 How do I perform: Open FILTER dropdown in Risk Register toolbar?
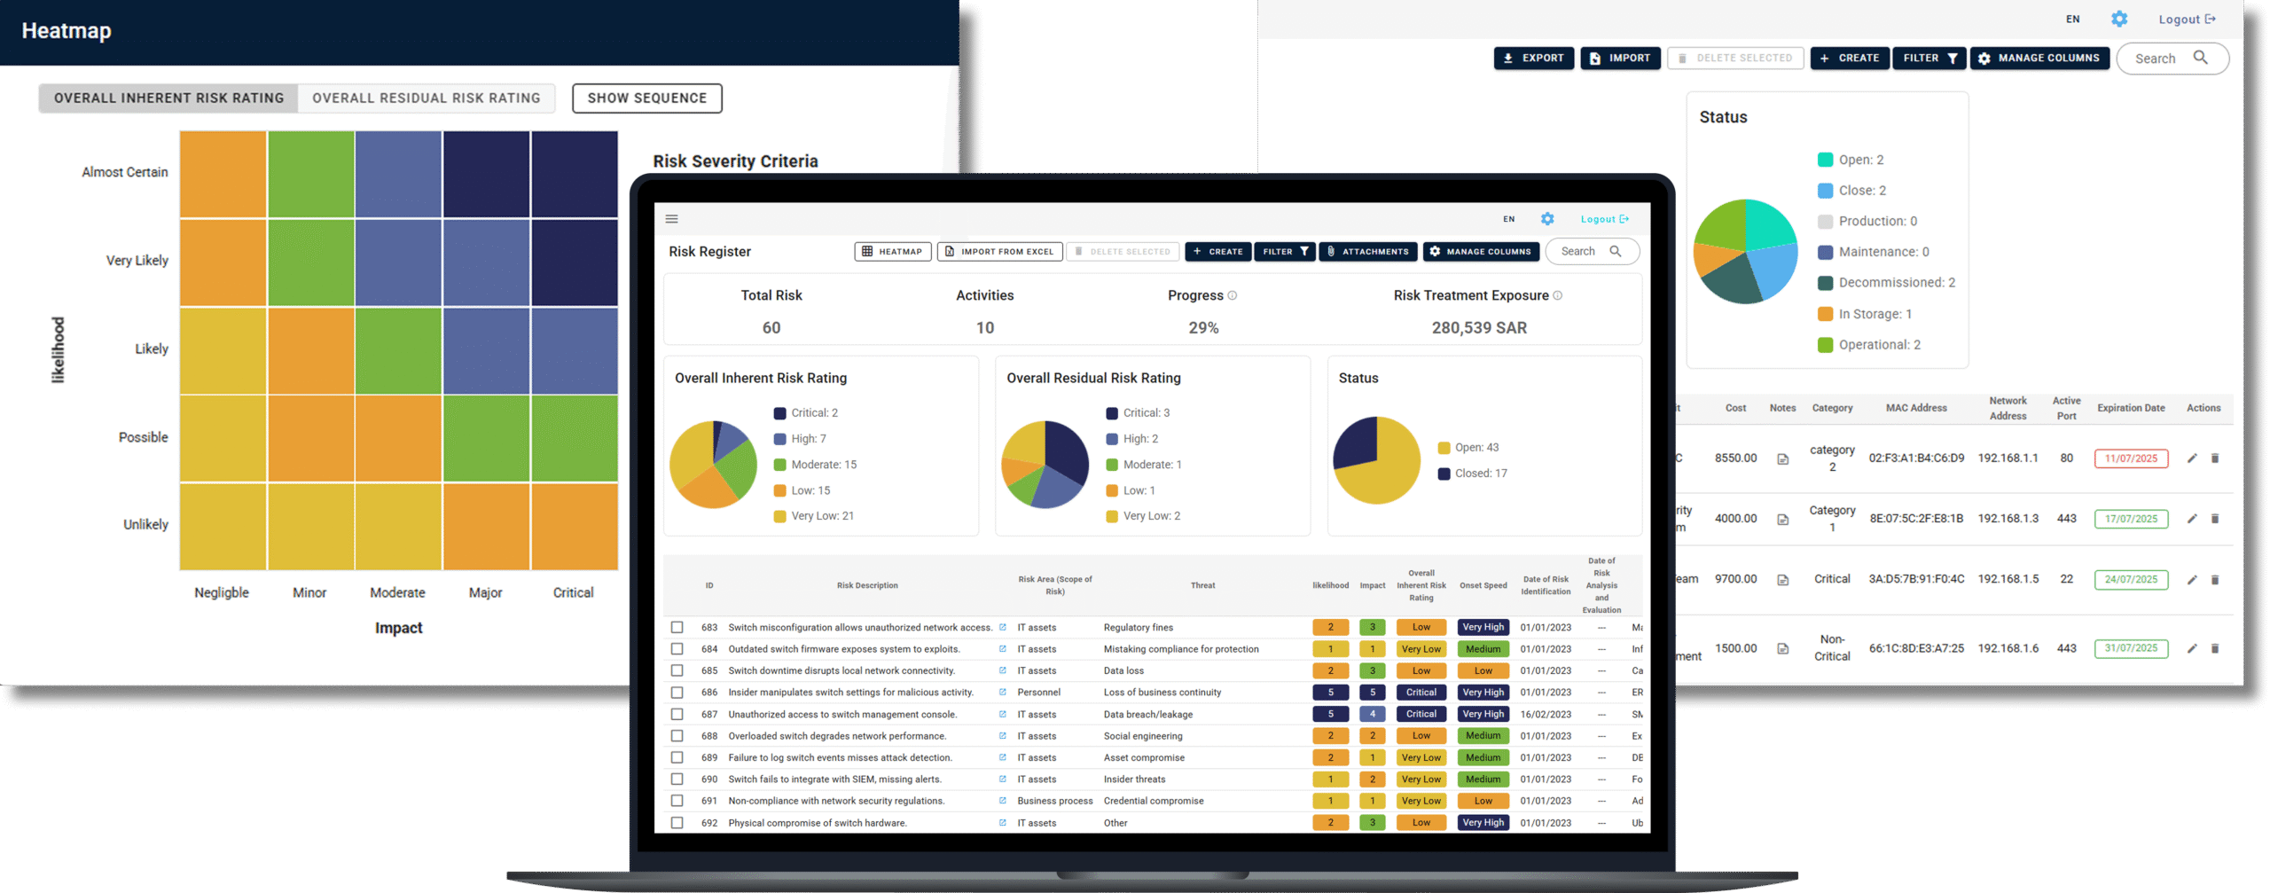coord(1285,252)
